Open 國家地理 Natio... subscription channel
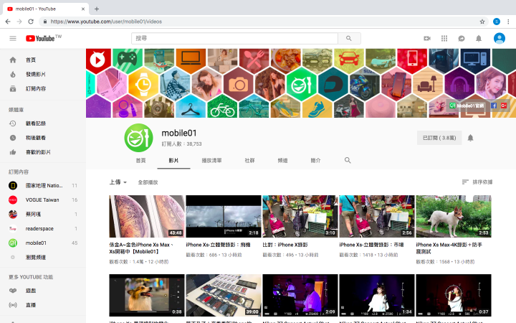 click(43, 186)
